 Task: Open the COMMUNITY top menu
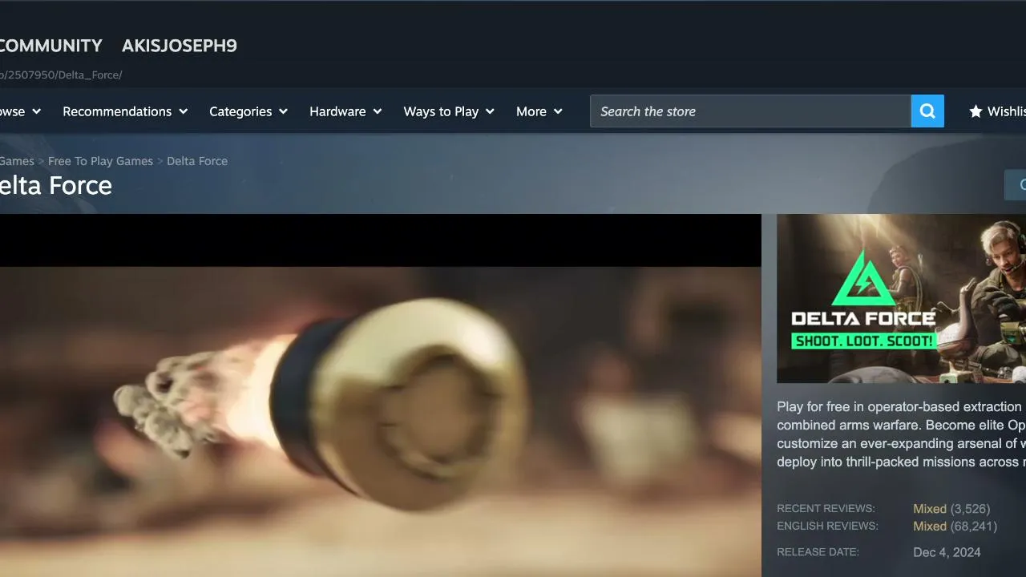coord(51,46)
